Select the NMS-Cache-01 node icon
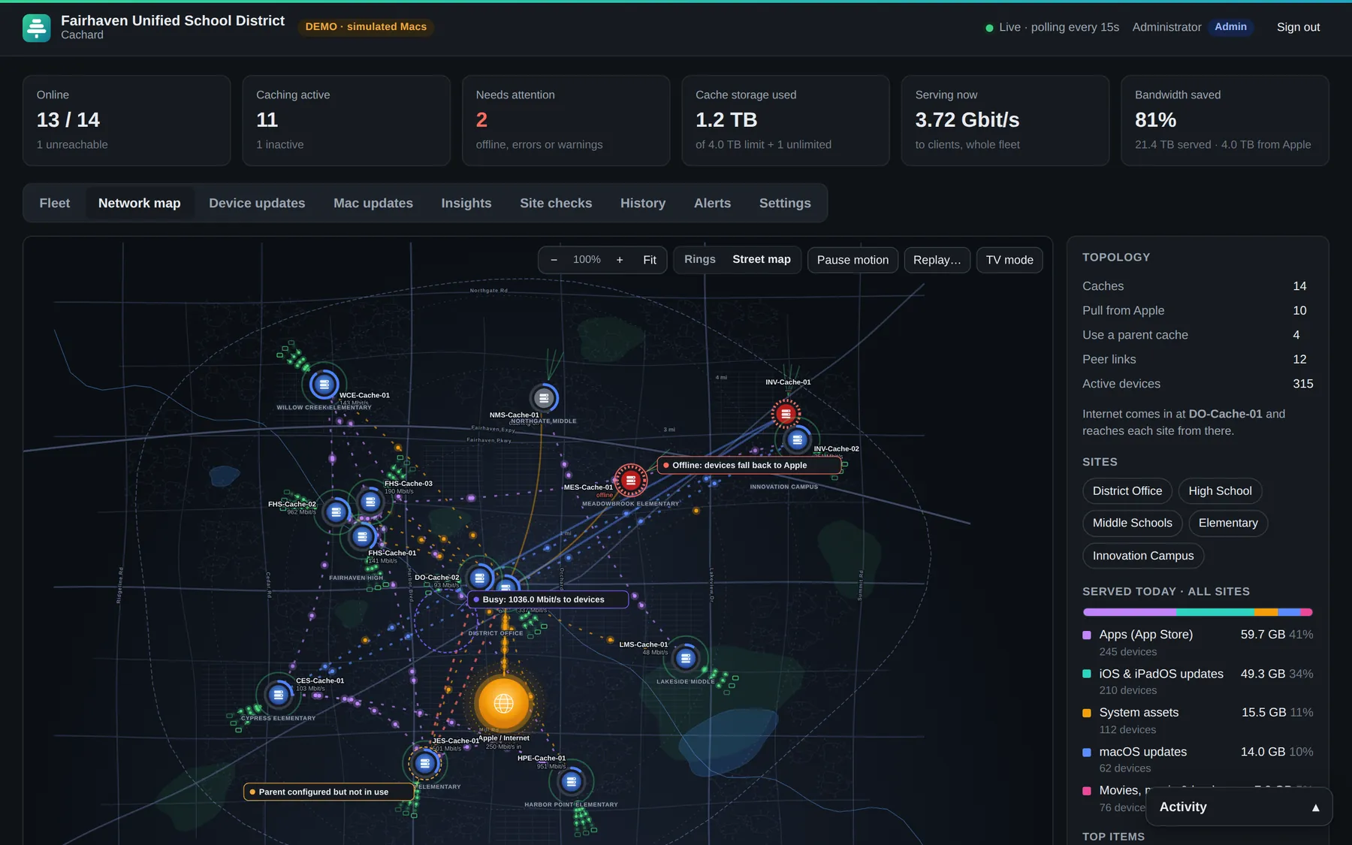 click(x=543, y=398)
